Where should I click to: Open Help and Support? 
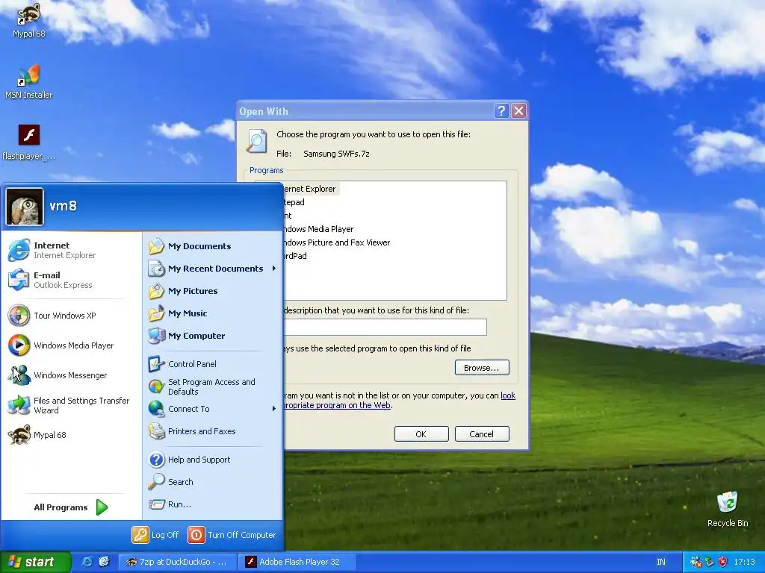click(212, 460)
